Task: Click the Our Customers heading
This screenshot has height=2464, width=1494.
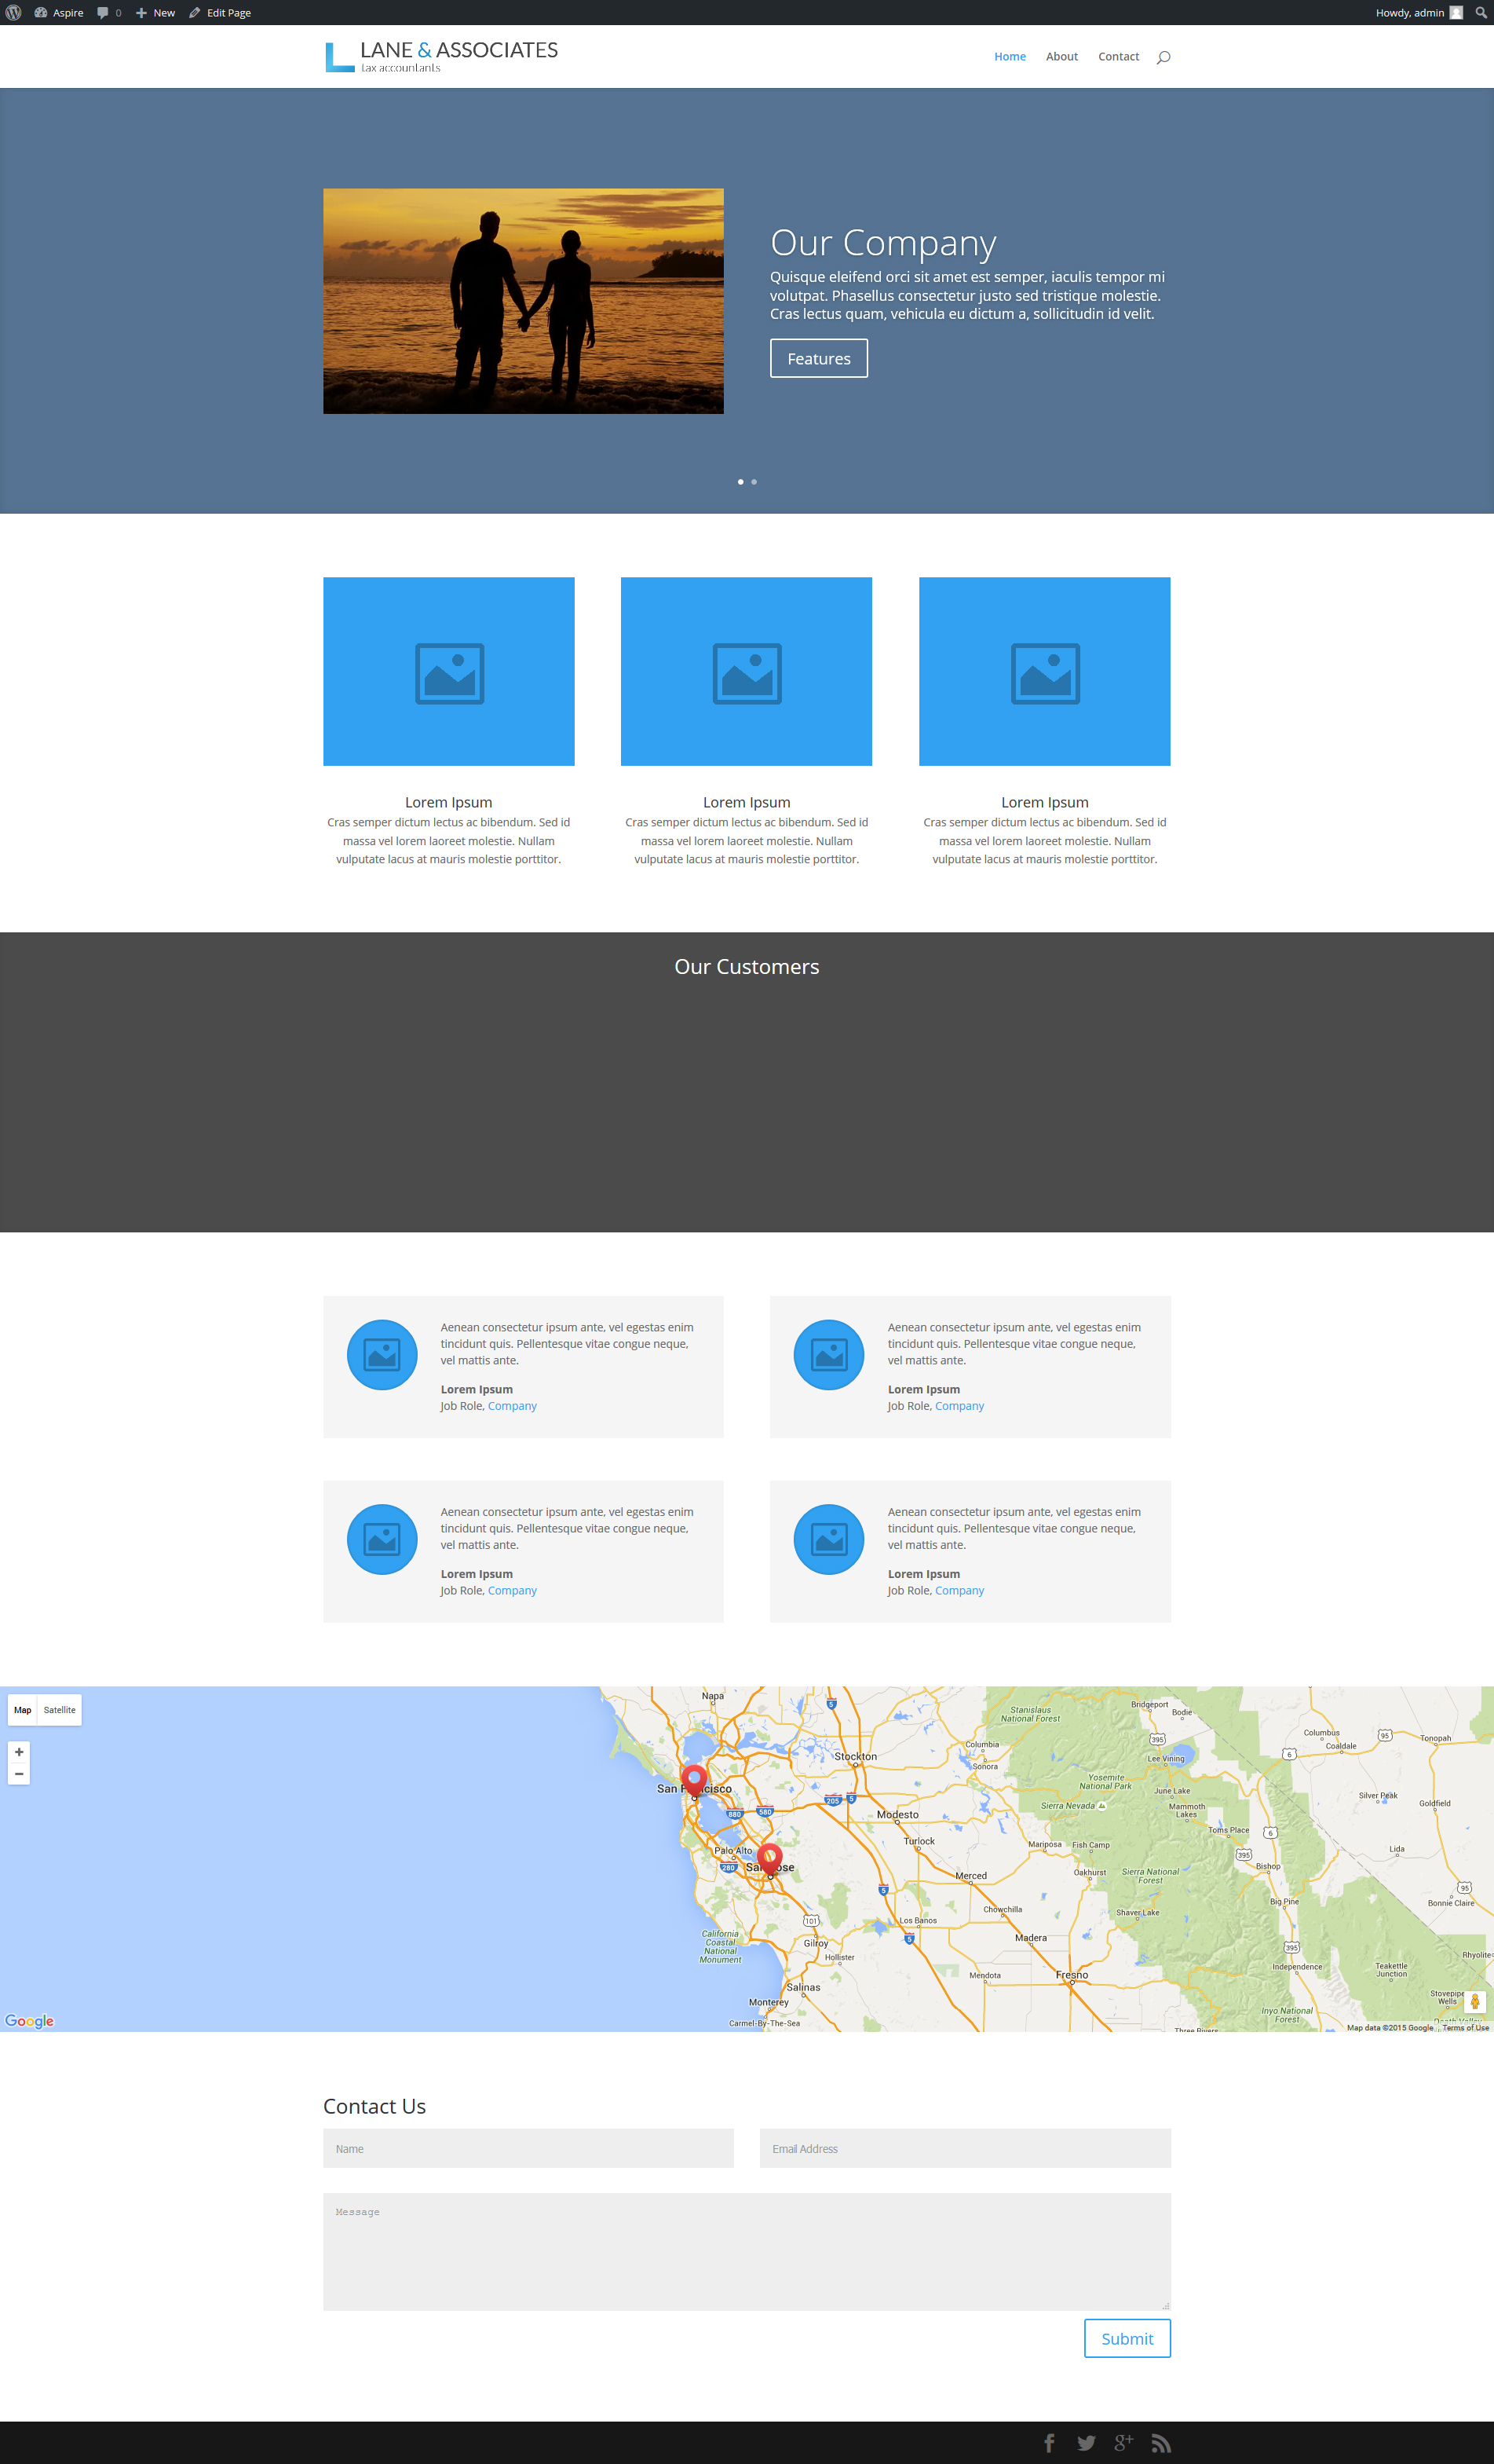Action: point(747,967)
